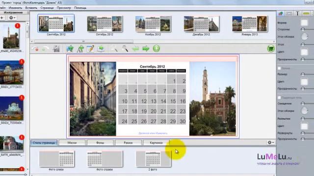Switch to the Маски tab
This screenshot has width=314, height=176.
(72, 143)
